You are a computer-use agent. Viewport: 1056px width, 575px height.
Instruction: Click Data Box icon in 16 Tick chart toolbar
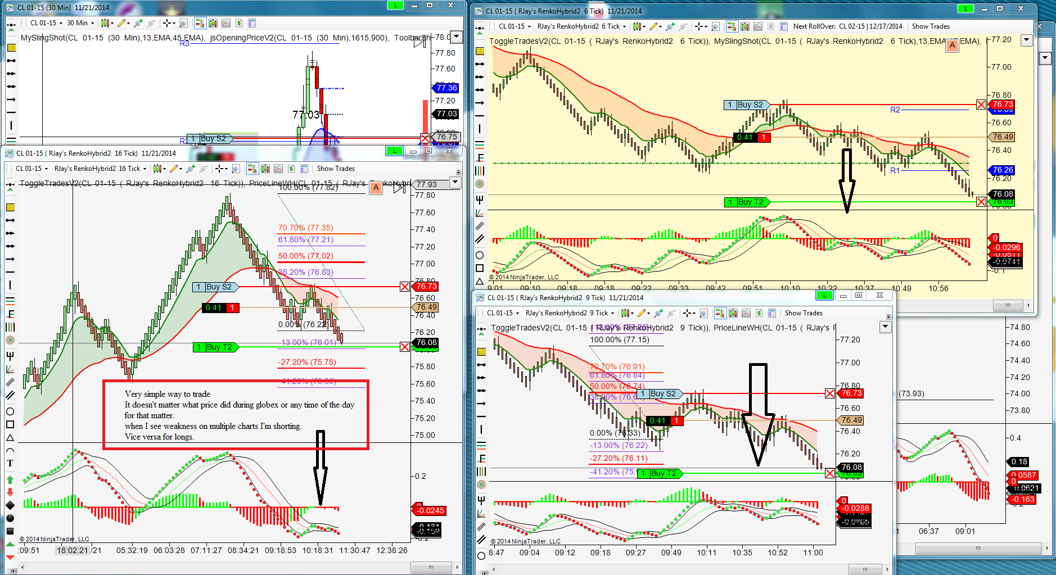pos(304,169)
